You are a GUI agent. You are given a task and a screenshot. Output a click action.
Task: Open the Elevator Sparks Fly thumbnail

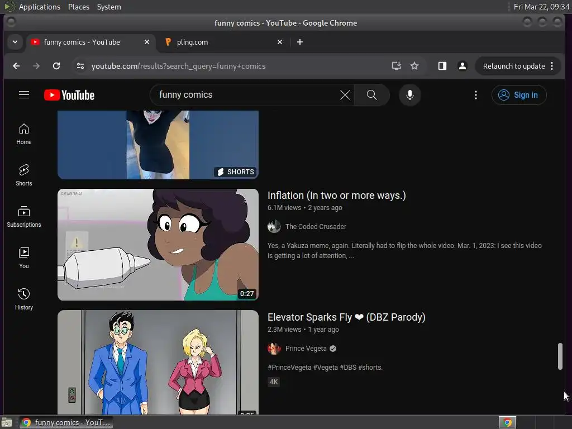(x=158, y=362)
